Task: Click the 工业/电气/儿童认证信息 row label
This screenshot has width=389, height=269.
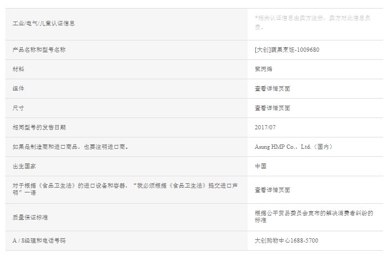Action: pyautogui.click(x=44, y=24)
